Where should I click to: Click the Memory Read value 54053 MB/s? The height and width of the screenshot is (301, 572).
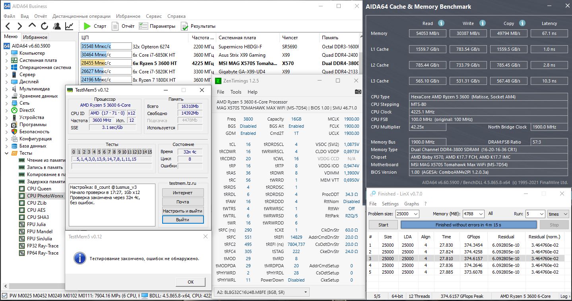(x=428, y=33)
